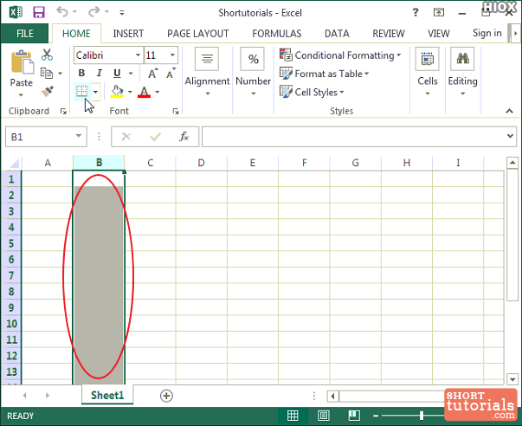Select the column B header

click(99, 163)
